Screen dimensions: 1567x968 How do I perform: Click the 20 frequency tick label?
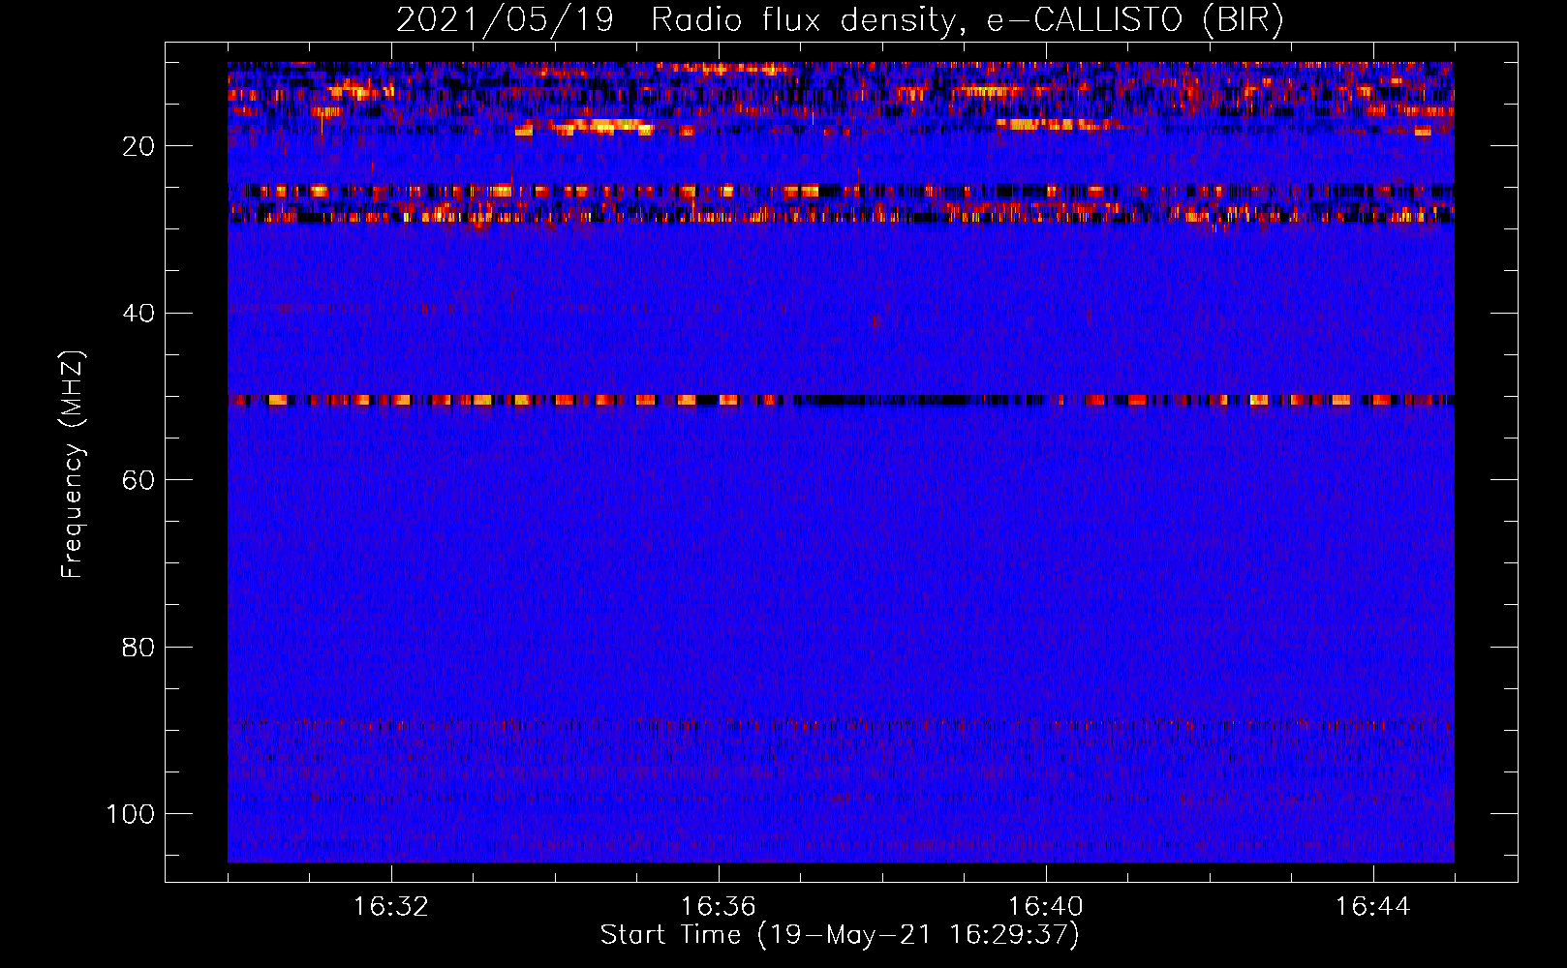[x=138, y=146]
